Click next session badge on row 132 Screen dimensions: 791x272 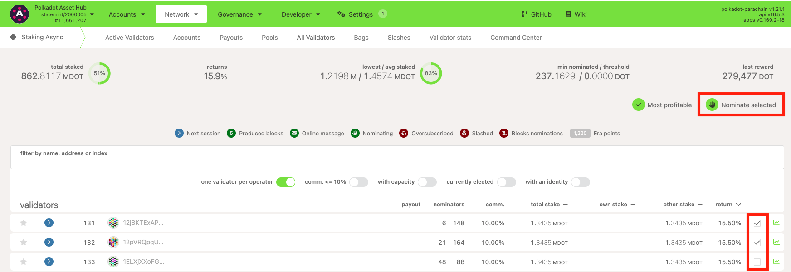tap(49, 242)
